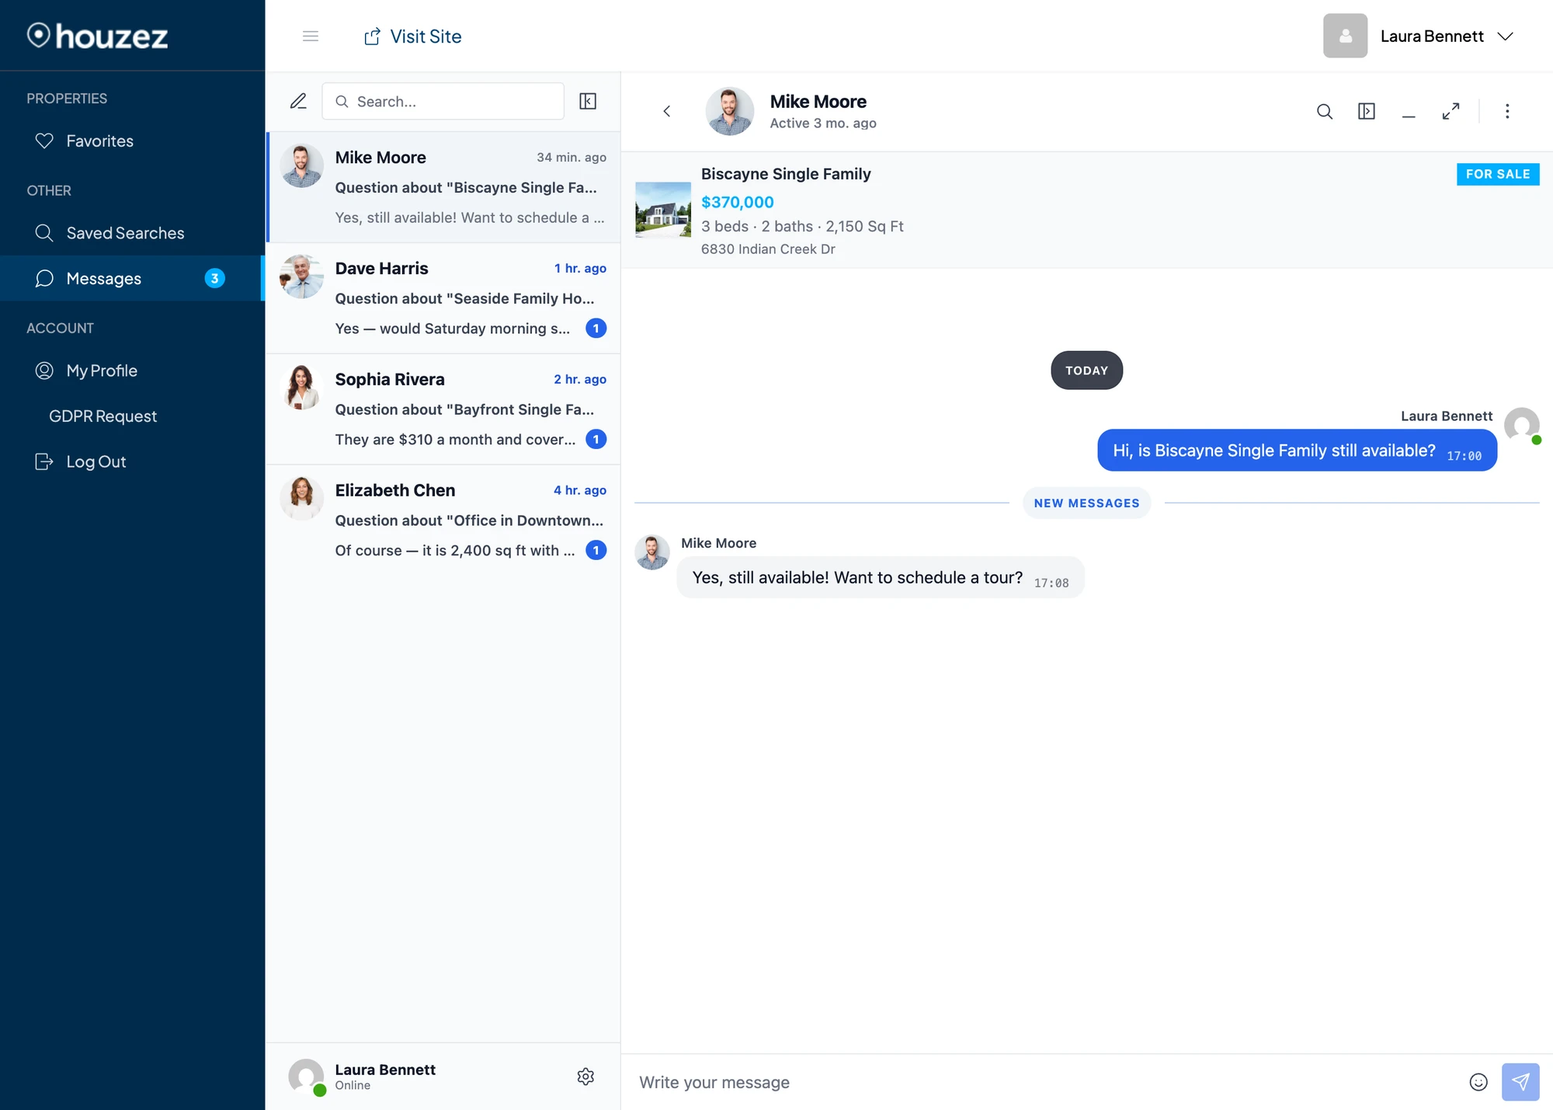This screenshot has width=1553, height=1110.
Task: Send the message with paper plane button
Action: (x=1520, y=1082)
